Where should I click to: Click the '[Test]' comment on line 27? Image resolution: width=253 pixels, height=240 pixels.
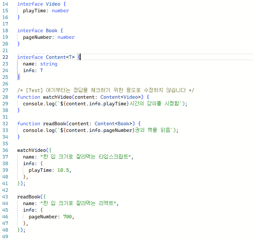tap(34, 90)
